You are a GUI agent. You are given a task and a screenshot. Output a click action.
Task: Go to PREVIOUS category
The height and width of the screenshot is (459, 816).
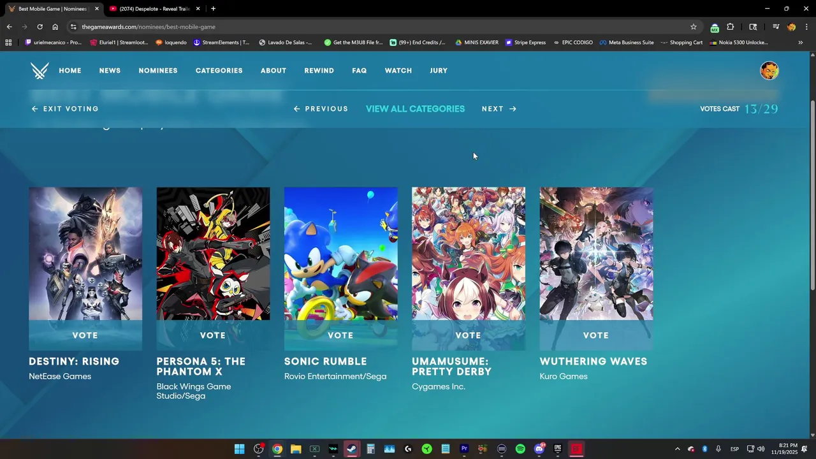tap(321, 109)
